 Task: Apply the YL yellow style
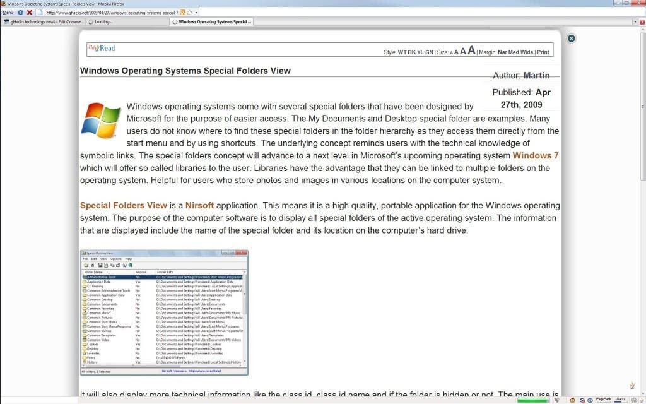pos(420,52)
